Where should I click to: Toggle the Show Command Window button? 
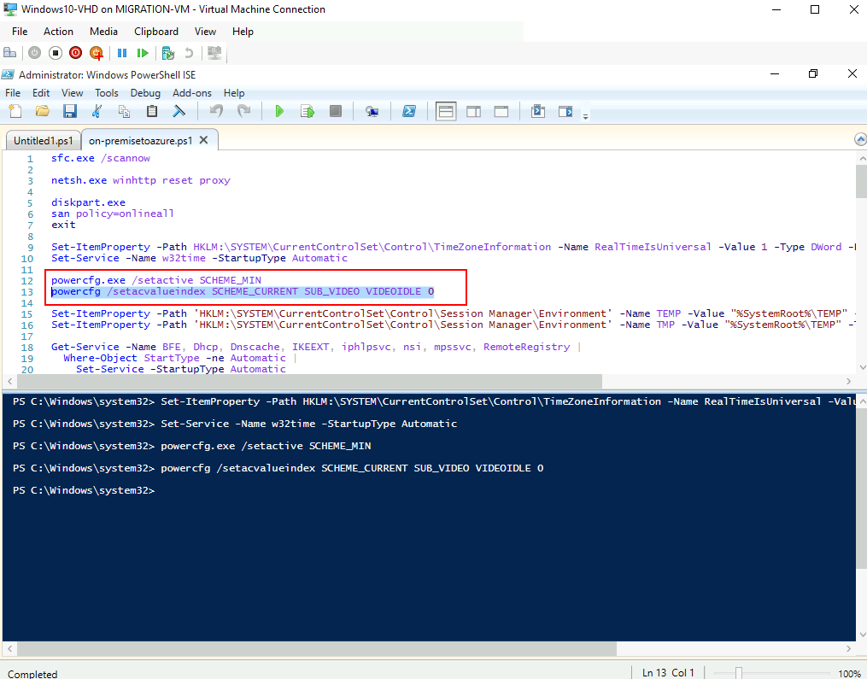tap(538, 111)
